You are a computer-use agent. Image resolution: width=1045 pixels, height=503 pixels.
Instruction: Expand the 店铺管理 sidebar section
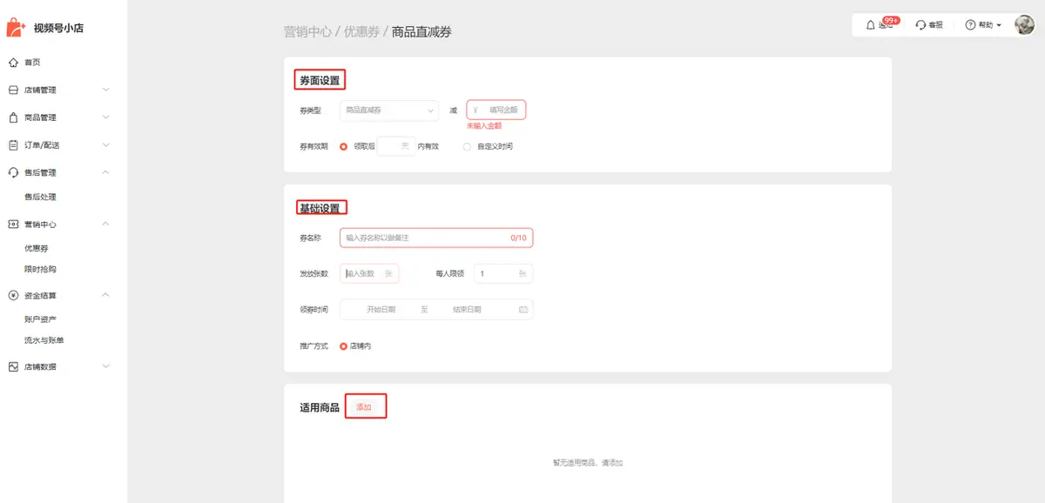point(106,90)
